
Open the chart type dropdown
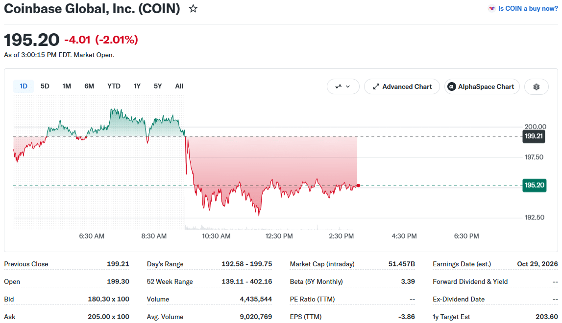343,87
